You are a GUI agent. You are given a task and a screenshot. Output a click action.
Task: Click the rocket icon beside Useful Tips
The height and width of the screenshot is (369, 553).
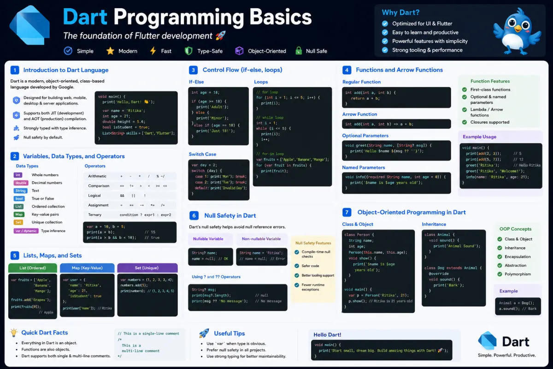[x=204, y=333]
